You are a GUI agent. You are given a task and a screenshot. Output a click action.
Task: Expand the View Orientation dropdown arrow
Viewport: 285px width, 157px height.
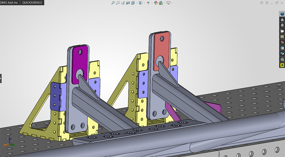[137, 3]
